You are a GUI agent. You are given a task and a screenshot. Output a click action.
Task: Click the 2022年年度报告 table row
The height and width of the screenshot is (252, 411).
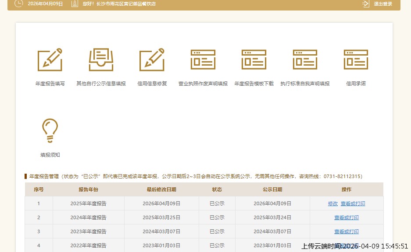pyautogui.click(x=88, y=245)
